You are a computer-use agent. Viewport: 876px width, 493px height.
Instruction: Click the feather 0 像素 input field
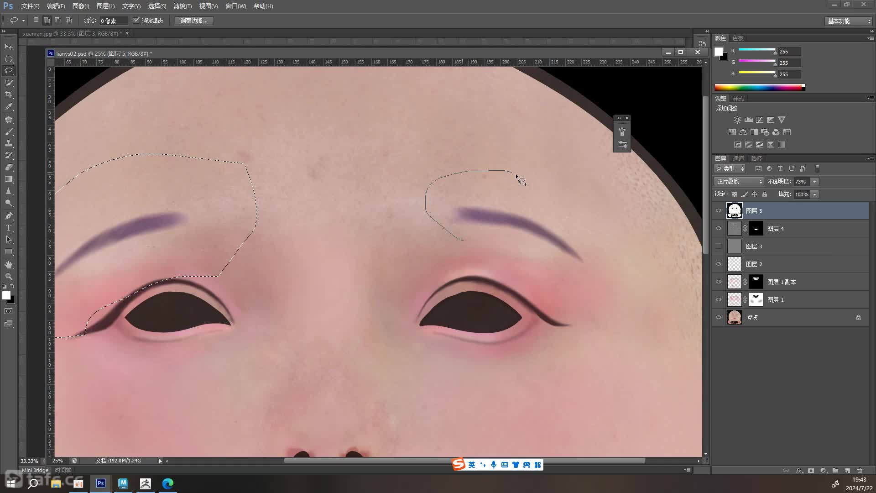pos(113,21)
